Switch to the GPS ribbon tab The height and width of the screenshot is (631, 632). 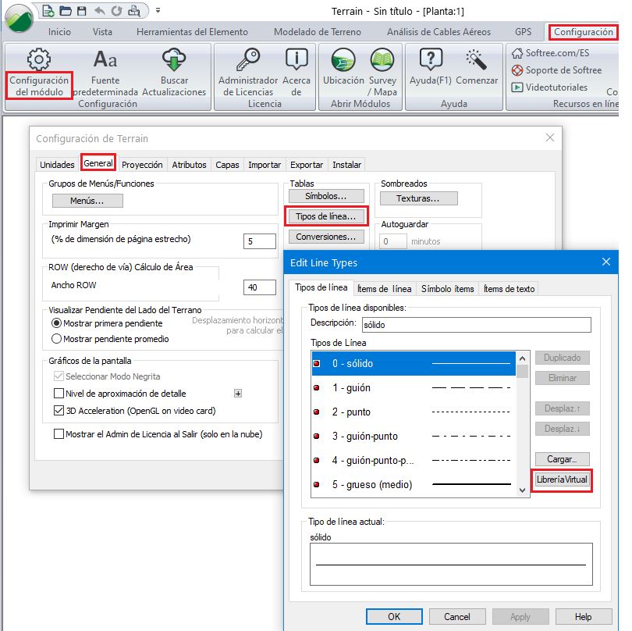[x=524, y=32]
